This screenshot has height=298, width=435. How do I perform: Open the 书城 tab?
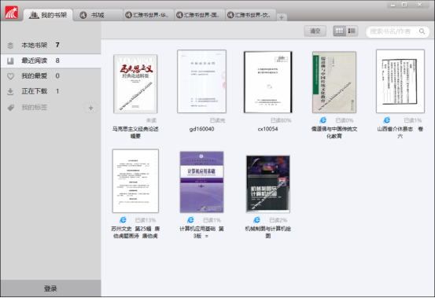(x=98, y=15)
